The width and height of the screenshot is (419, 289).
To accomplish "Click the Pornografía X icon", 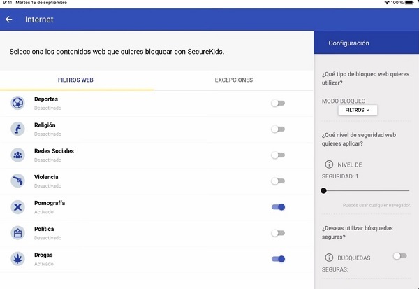I will 17,207.
